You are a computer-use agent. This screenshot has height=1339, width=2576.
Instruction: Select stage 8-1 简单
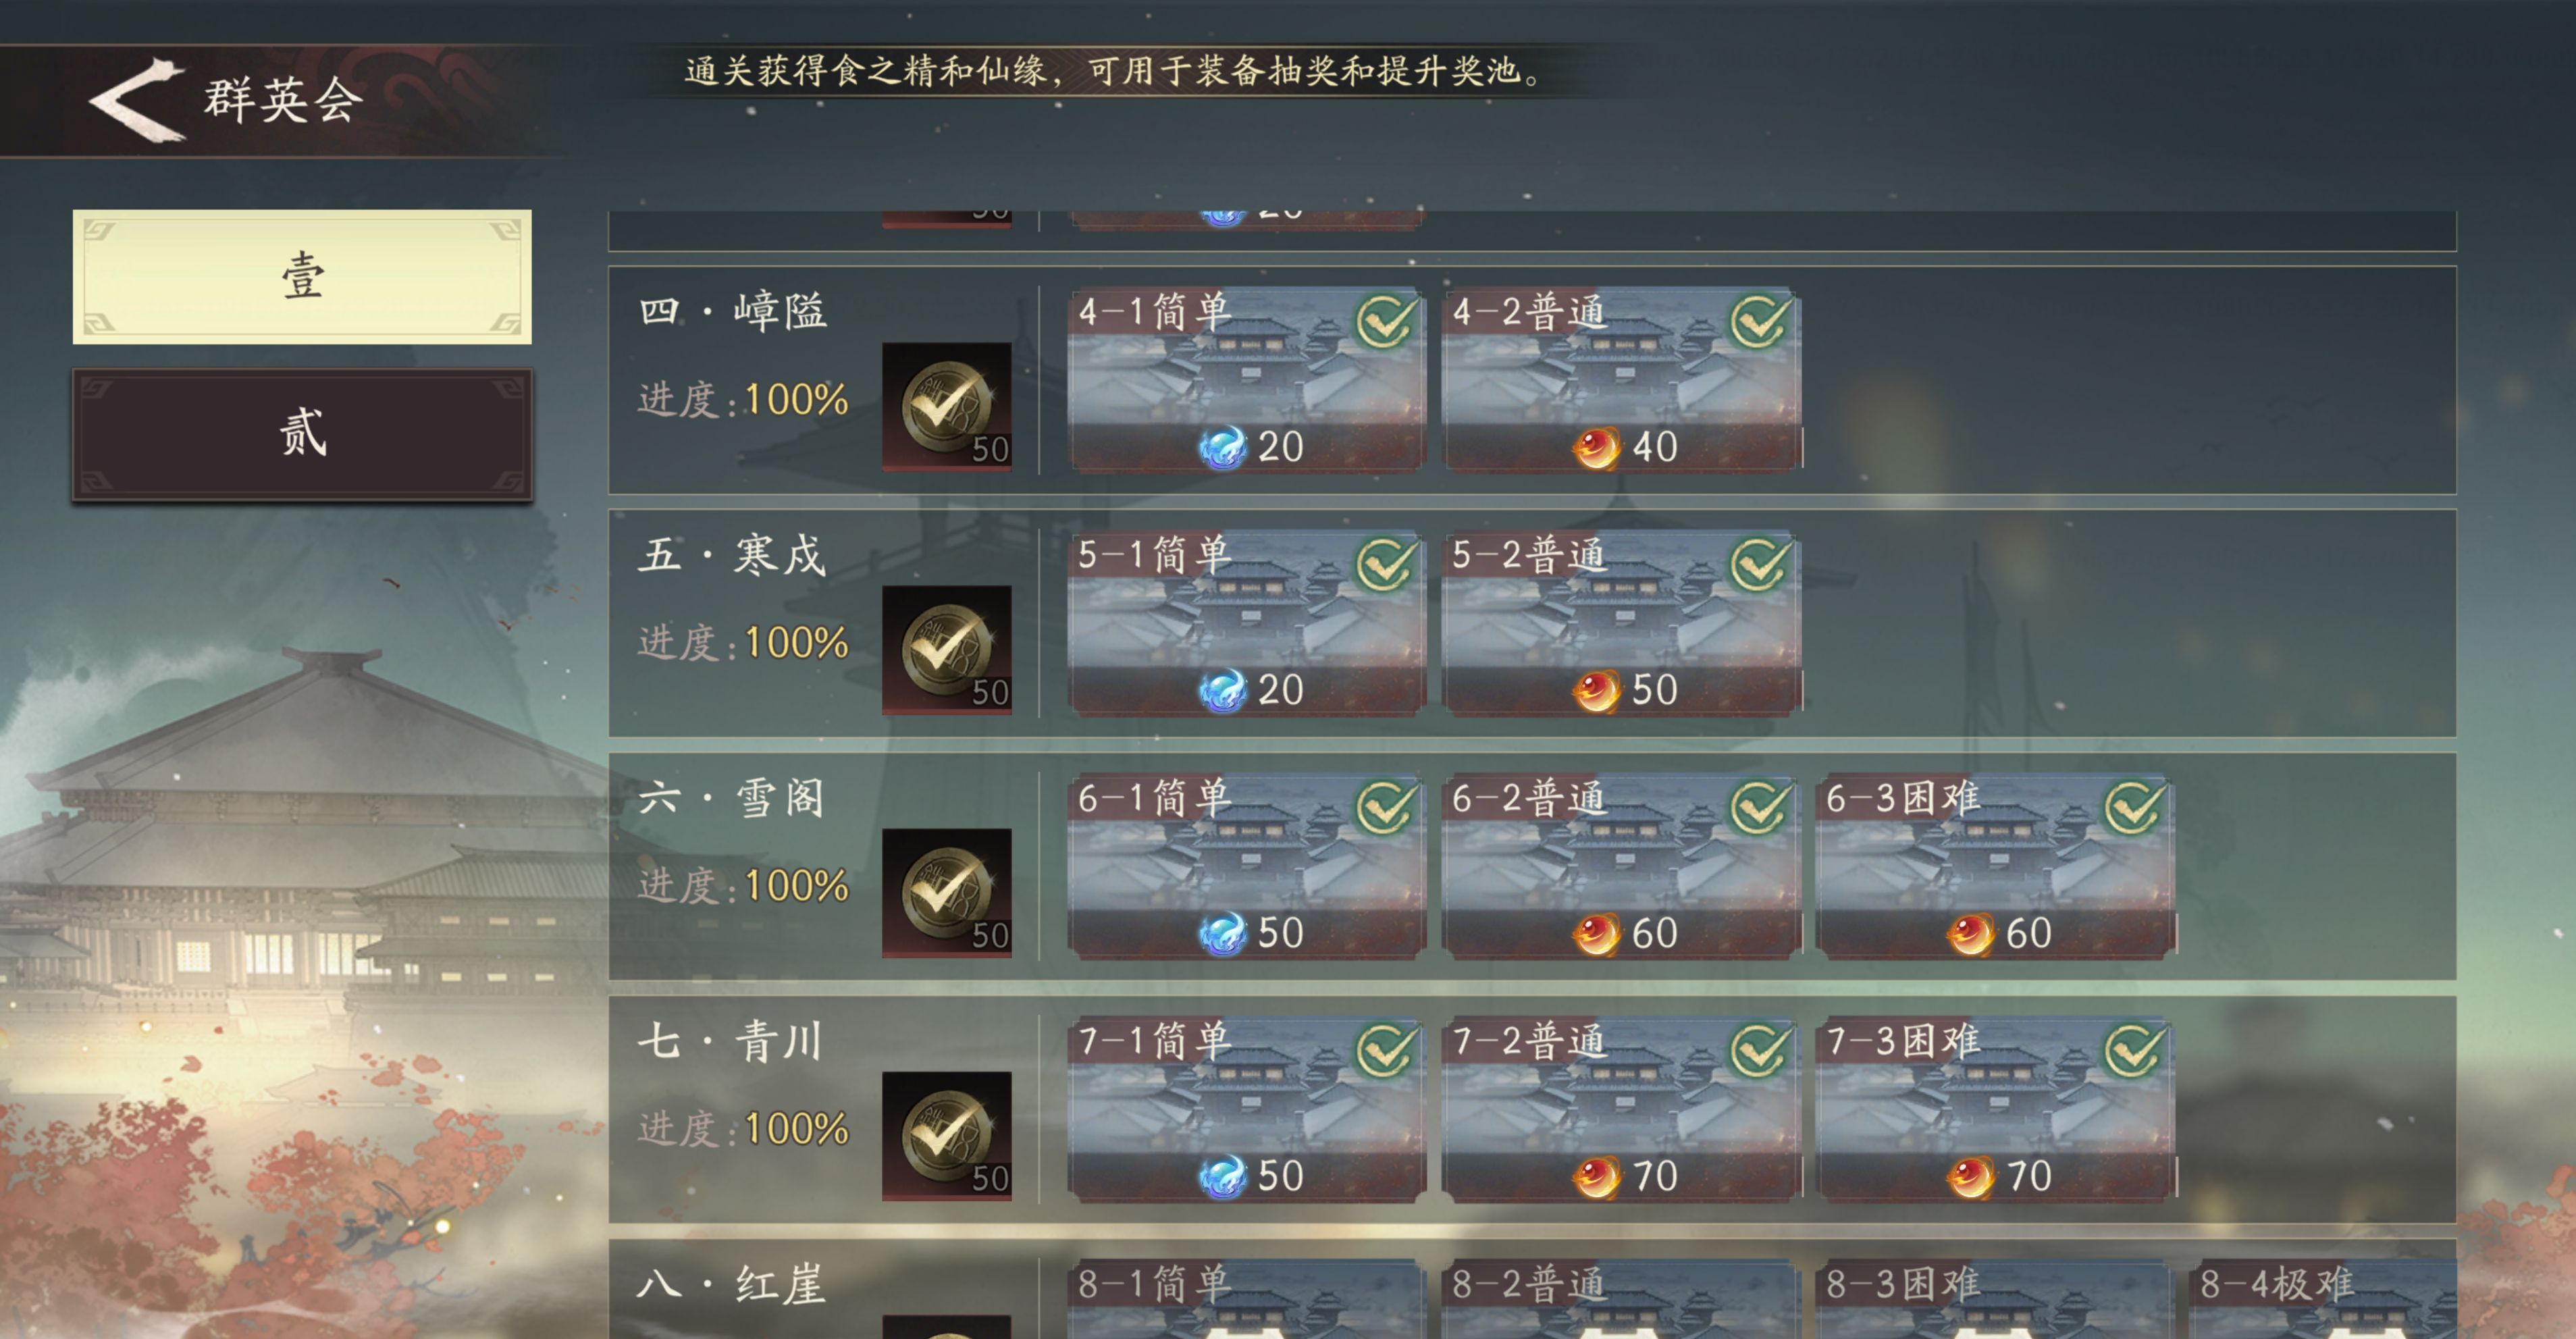coord(1247,1299)
